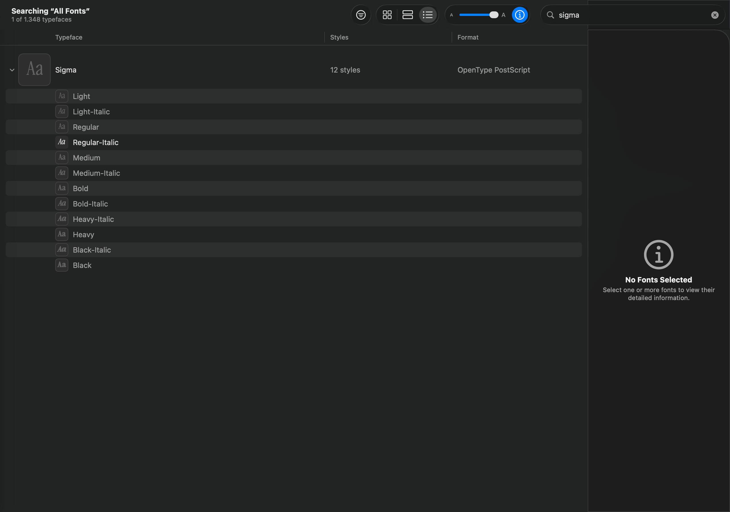Toggle the info inspector panel
730x512 pixels.
tap(519, 15)
